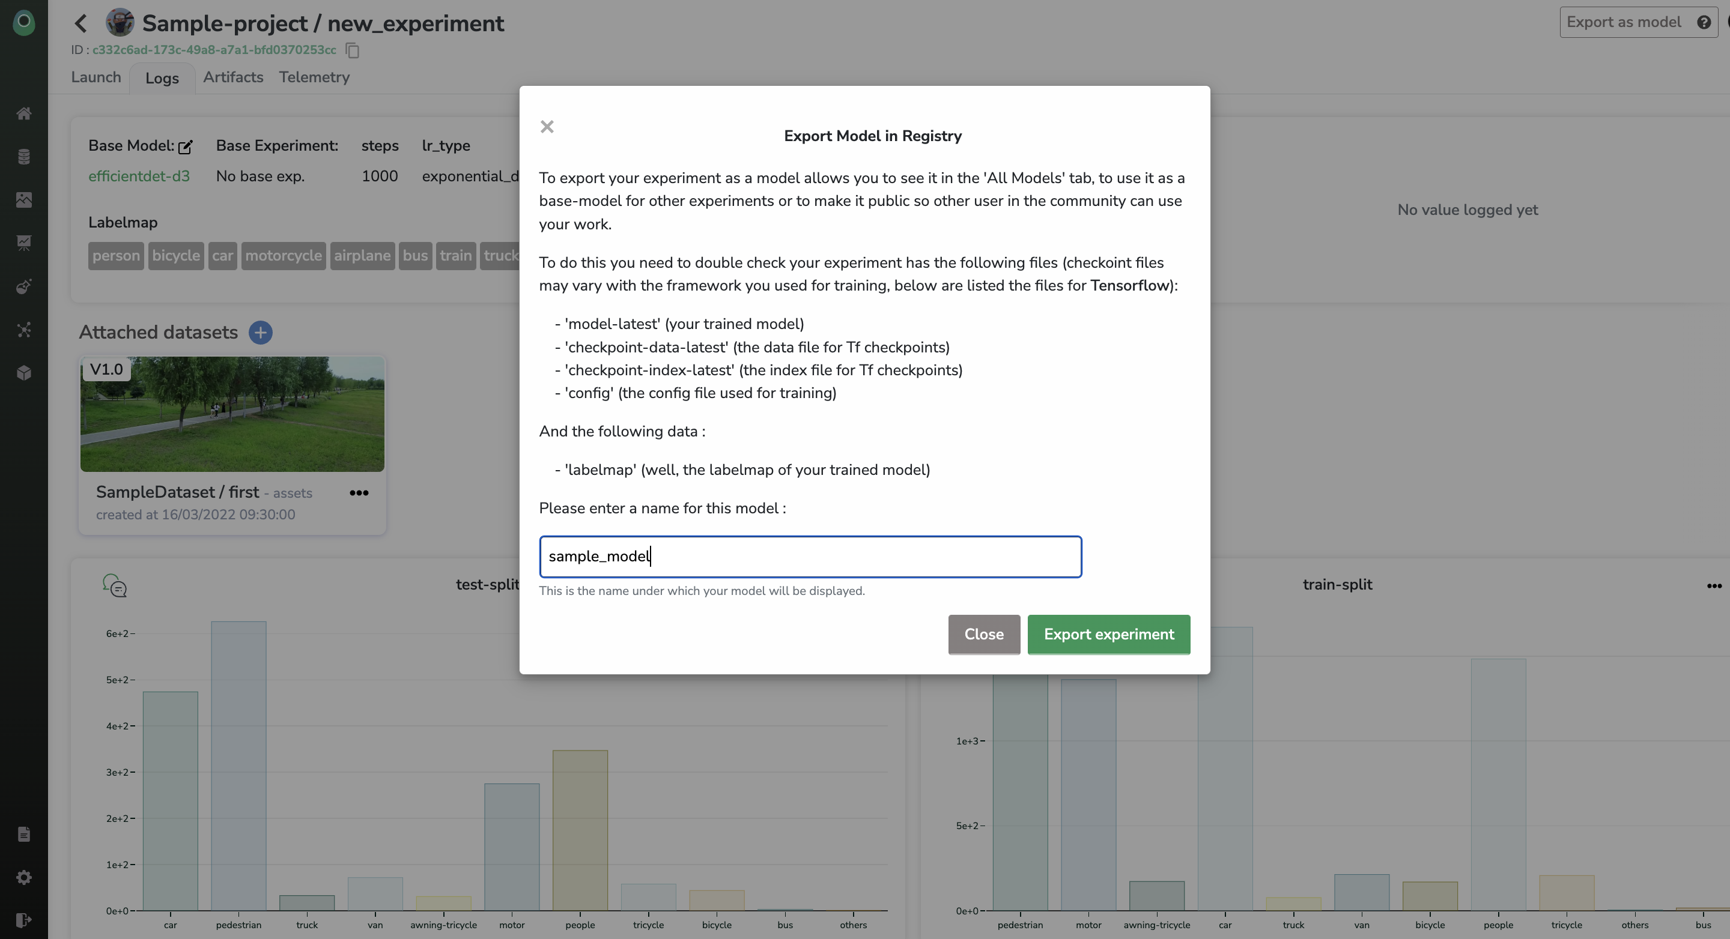Viewport: 1730px width, 939px height.
Task: Click the green Export experiment button
Action: click(x=1108, y=634)
